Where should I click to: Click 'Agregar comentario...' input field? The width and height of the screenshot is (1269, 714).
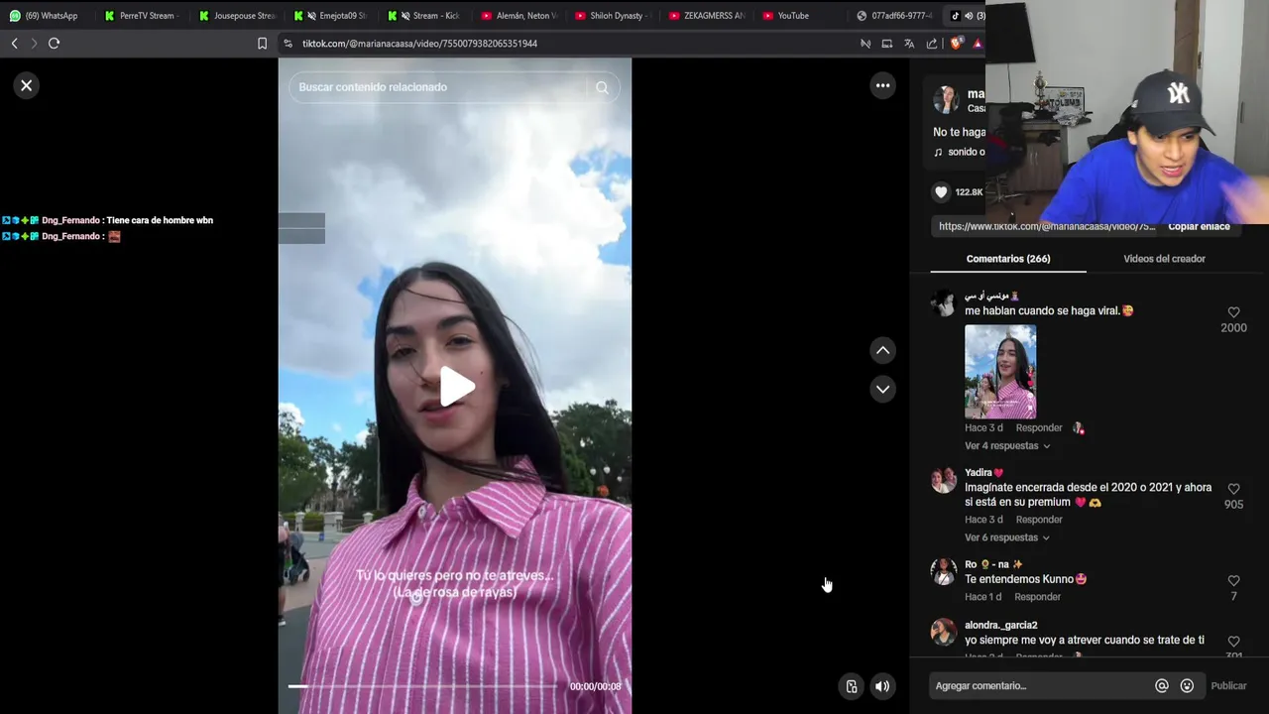[1041, 686]
